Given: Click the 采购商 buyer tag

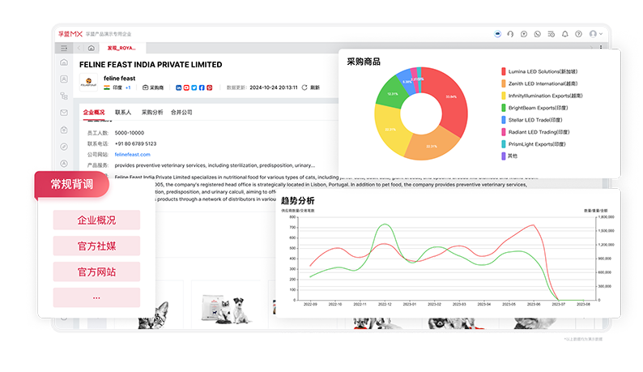Looking at the screenshot, I should pyautogui.click(x=153, y=88).
